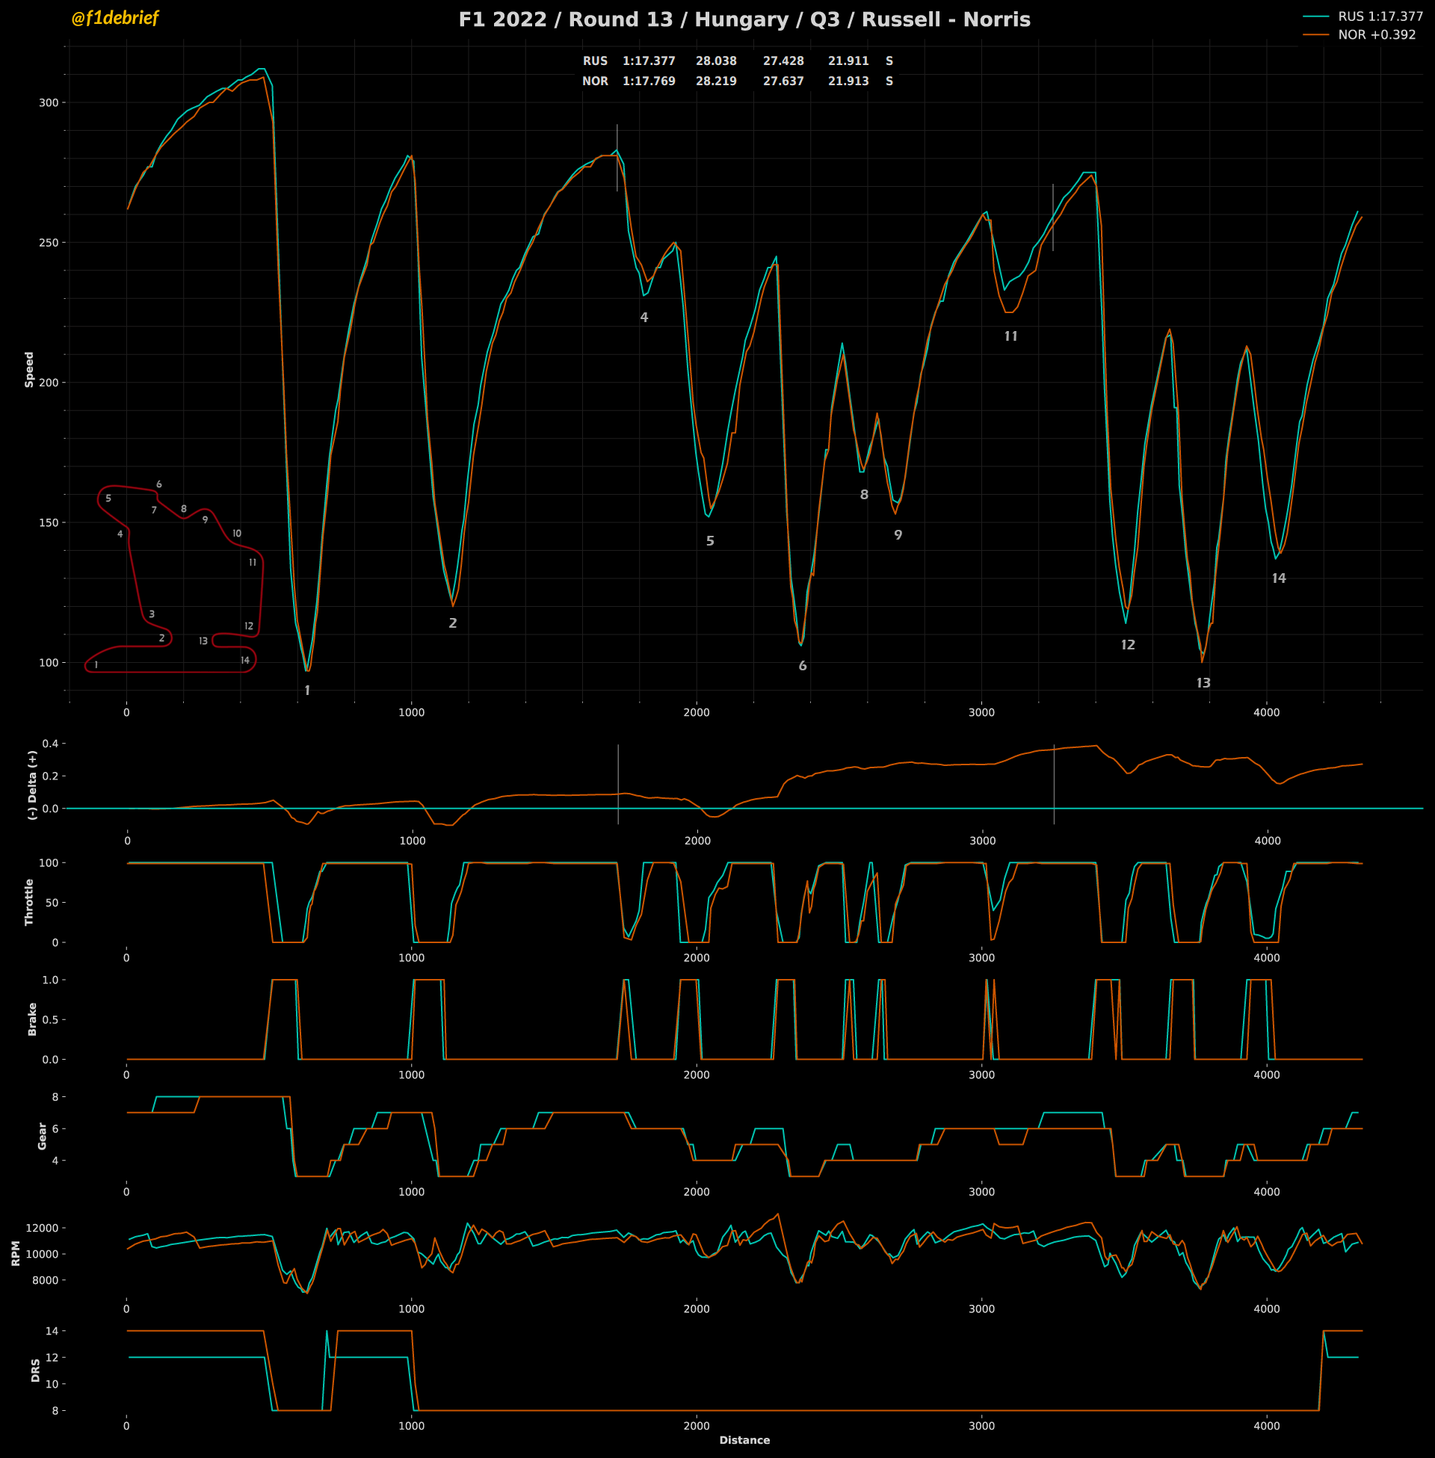Image resolution: width=1435 pixels, height=1458 pixels.
Task: Click the (-) Delta (+) axis label
Action: 32,785
